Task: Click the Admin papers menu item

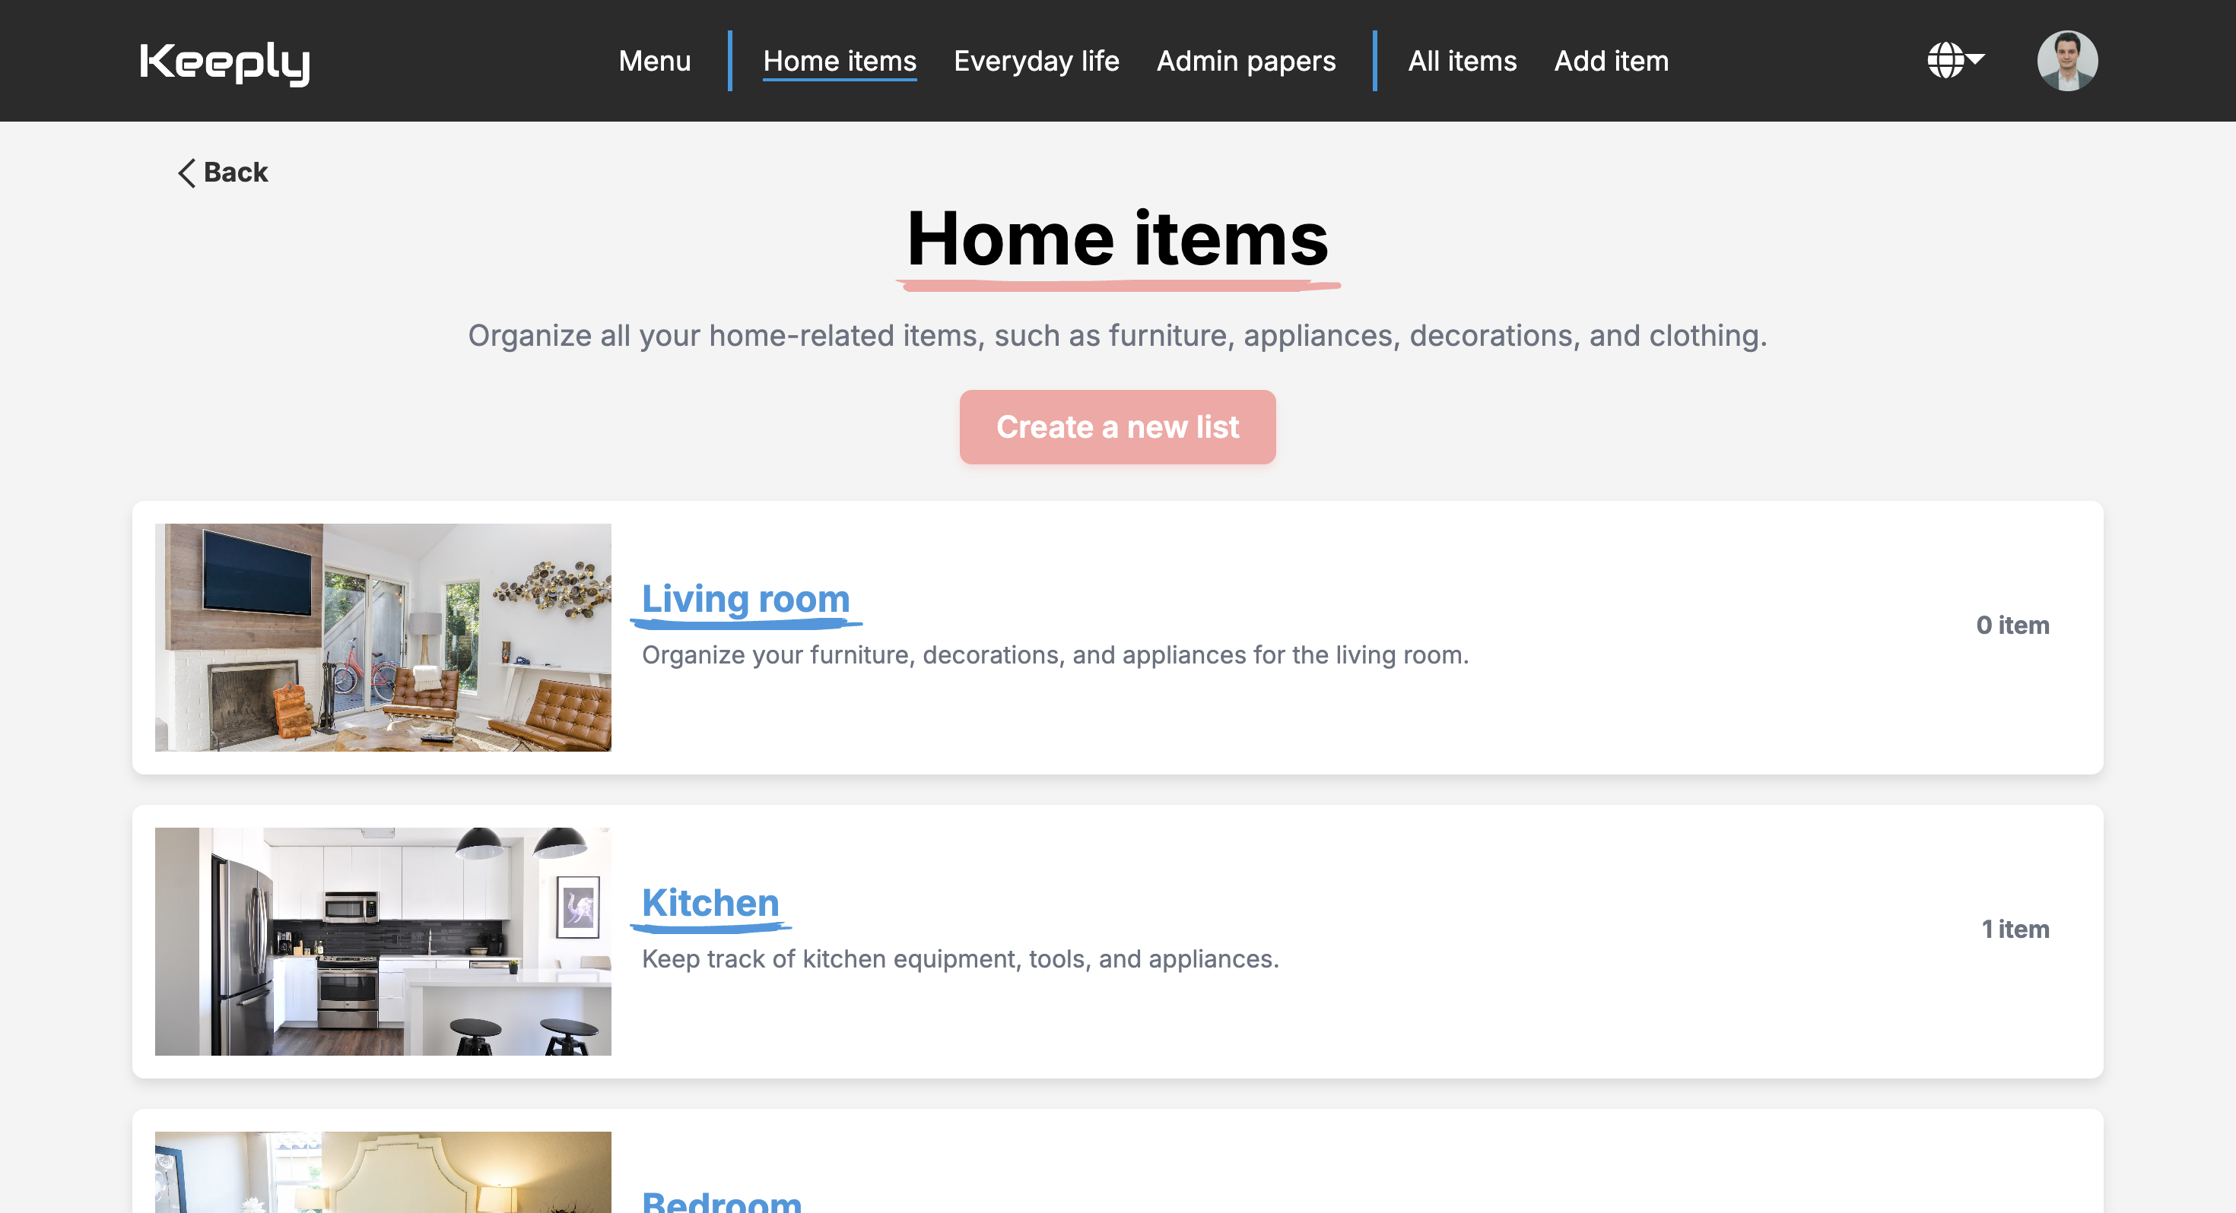Action: point(1245,62)
